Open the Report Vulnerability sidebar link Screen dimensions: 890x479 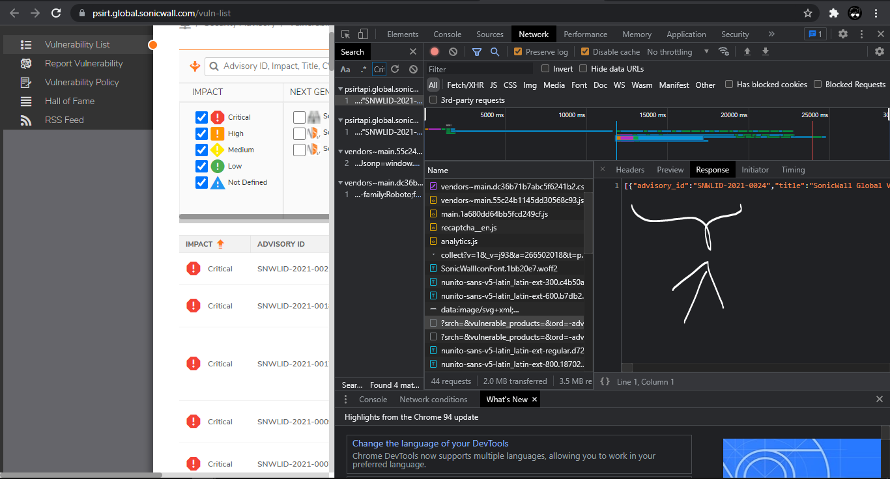pos(83,63)
